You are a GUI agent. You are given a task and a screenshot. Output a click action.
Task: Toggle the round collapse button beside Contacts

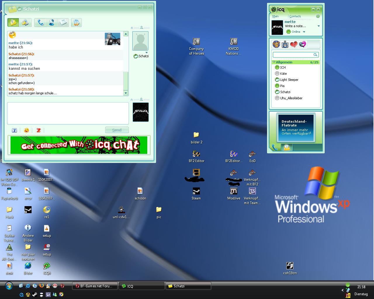318,16
